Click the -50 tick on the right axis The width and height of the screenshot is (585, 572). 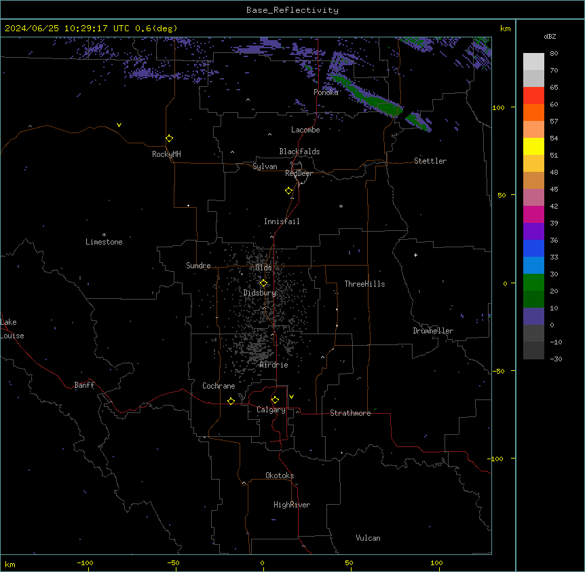point(498,371)
